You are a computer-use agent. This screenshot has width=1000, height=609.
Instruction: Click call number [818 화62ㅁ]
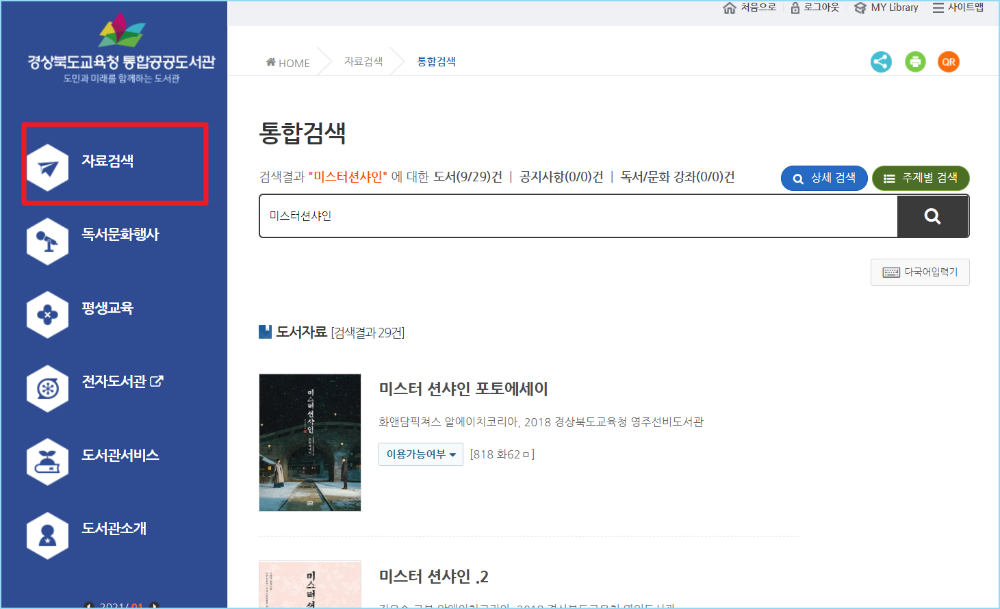(502, 454)
